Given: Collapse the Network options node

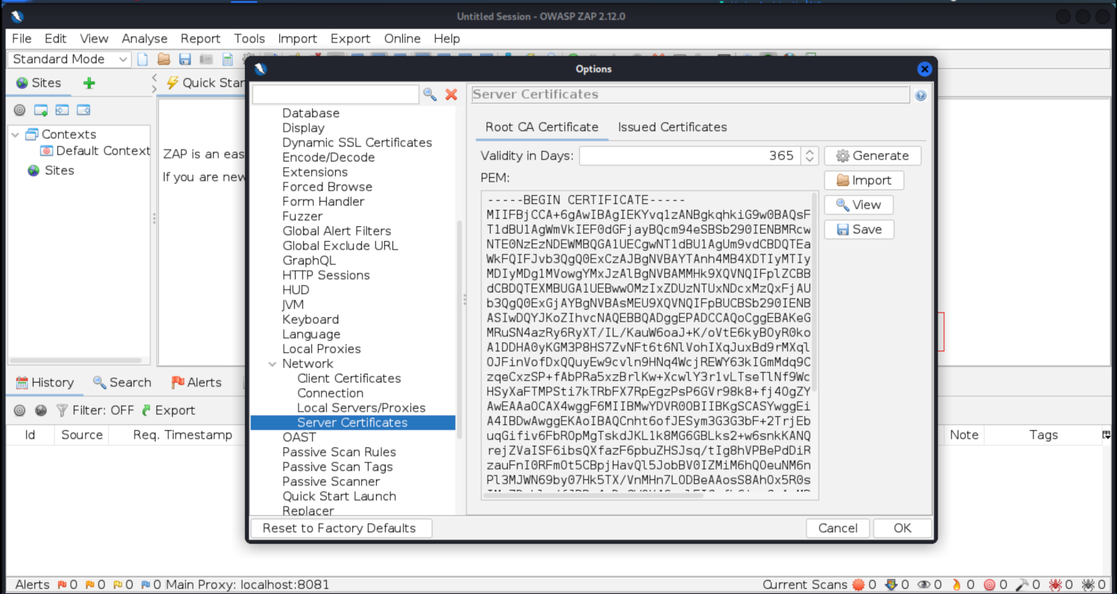Looking at the screenshot, I should click(272, 364).
